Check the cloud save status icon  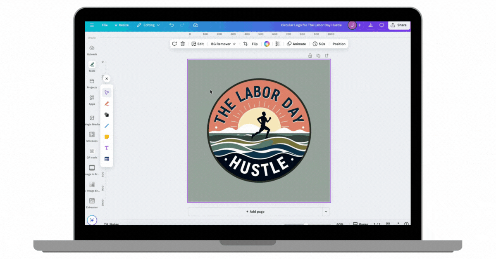pos(196,25)
